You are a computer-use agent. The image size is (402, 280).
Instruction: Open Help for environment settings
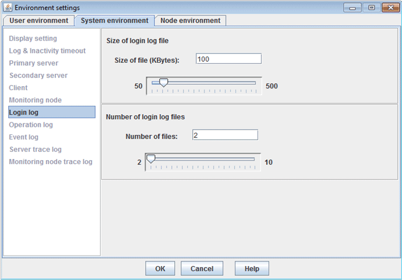(x=252, y=268)
